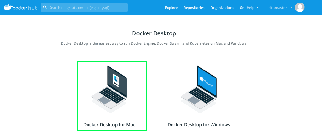Open Docker Desktop for Windows link
The image size is (322, 140).
[x=199, y=125]
